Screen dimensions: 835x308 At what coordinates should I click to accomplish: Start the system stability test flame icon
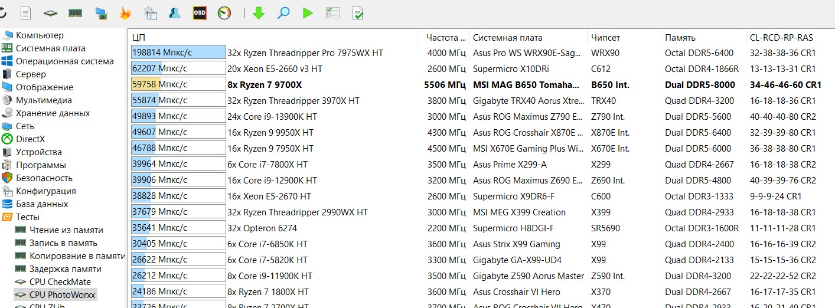point(125,12)
